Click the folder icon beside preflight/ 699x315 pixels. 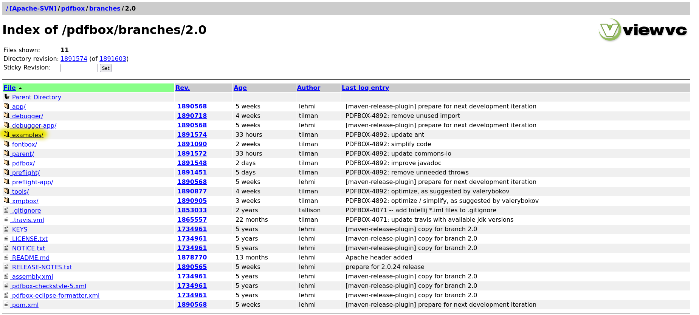click(x=6, y=172)
